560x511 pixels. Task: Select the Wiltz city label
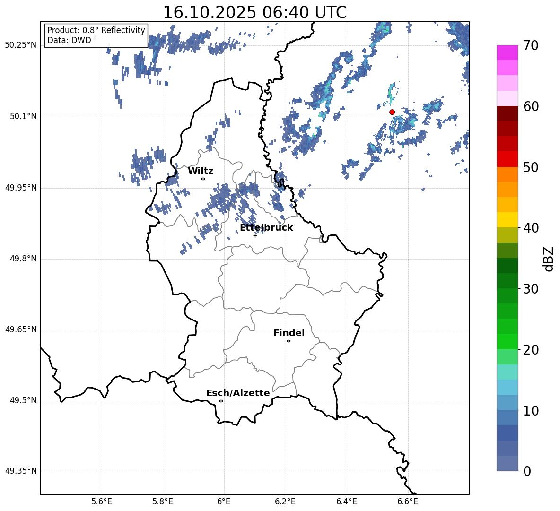(201, 171)
